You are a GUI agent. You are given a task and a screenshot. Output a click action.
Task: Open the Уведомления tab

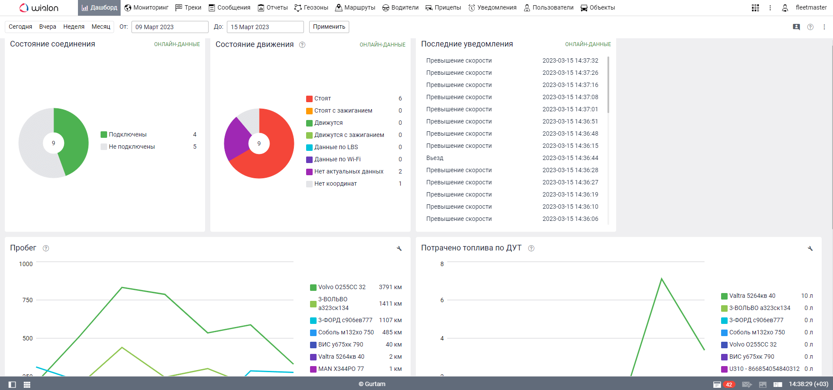(492, 8)
